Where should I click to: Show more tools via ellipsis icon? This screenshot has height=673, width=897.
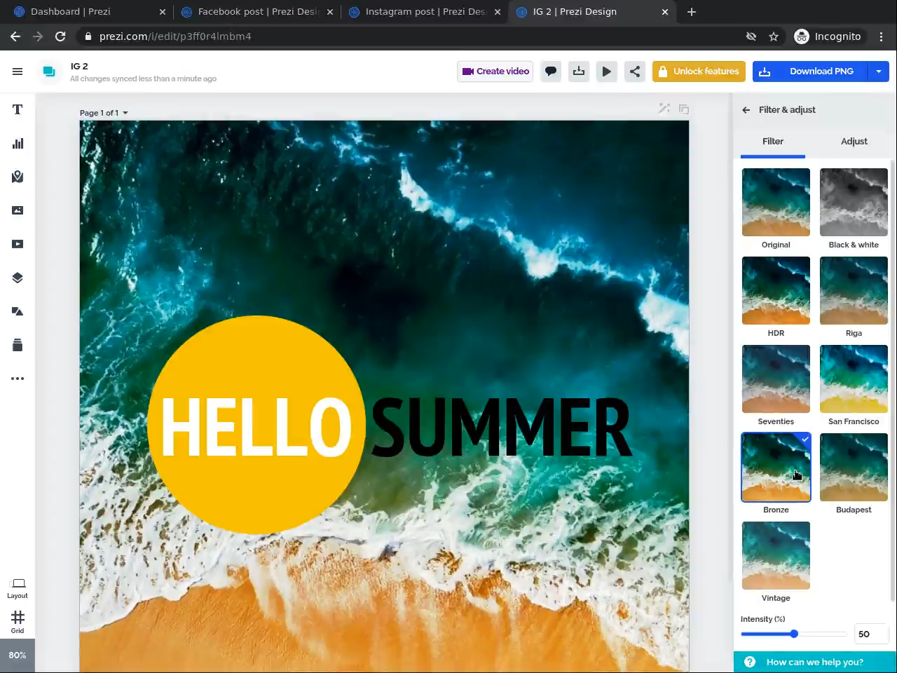(18, 379)
